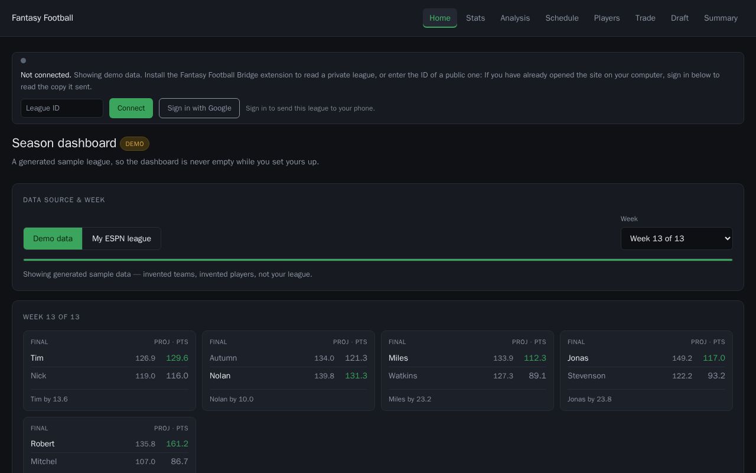Click the grey connection status dot
Image resolution: width=756 pixels, height=473 pixels.
pos(24,60)
